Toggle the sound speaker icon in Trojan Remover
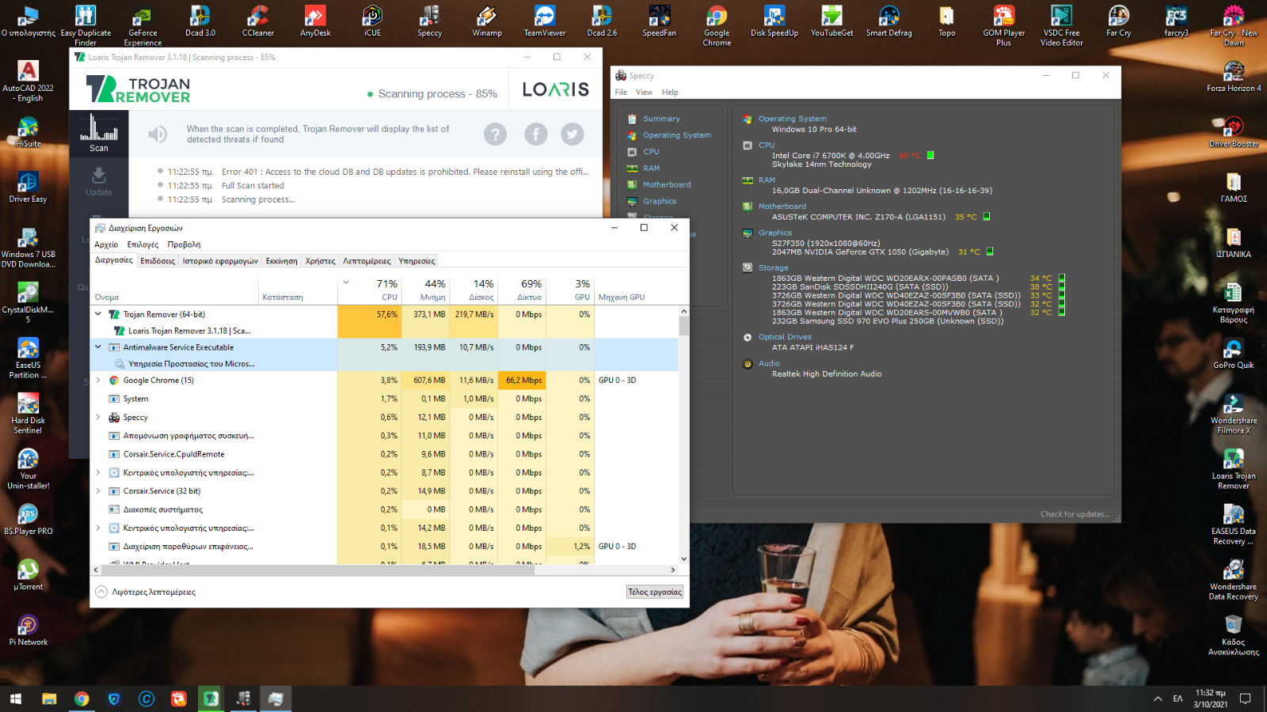 pos(158,134)
